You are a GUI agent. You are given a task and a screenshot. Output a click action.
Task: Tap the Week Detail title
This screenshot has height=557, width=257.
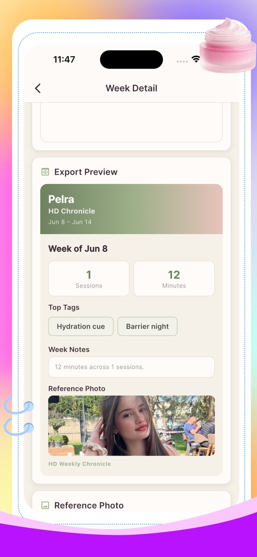(131, 88)
